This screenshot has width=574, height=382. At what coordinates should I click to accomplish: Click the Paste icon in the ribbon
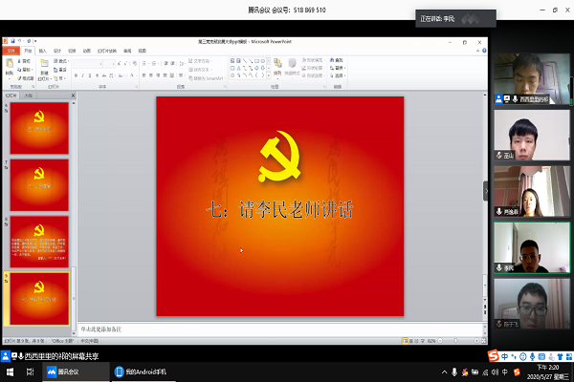[x=10, y=65]
